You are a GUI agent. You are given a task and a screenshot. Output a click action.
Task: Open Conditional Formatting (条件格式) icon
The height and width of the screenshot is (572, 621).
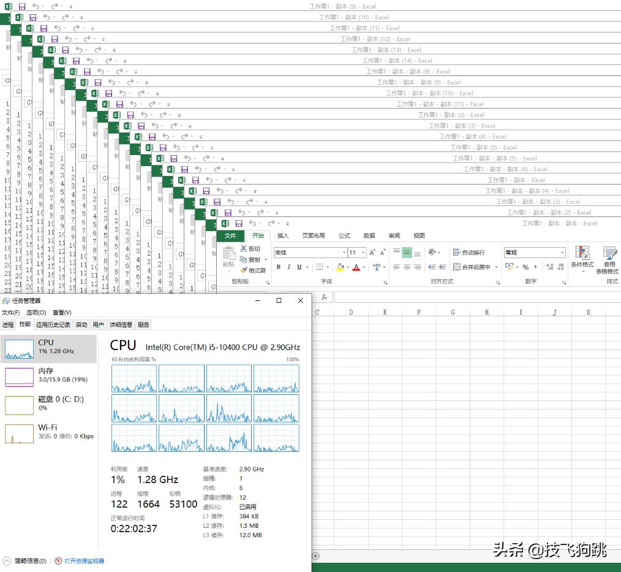click(x=582, y=253)
